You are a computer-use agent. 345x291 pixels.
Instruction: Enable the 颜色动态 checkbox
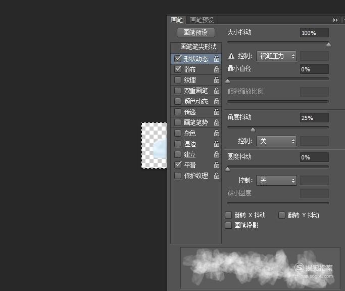178,101
